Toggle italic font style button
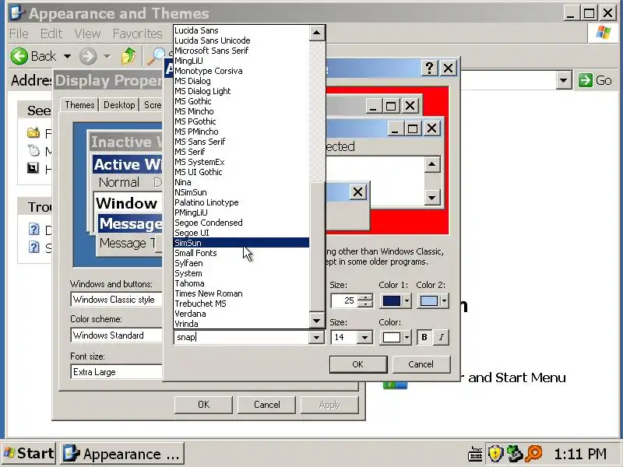The width and height of the screenshot is (623, 467). (x=441, y=337)
